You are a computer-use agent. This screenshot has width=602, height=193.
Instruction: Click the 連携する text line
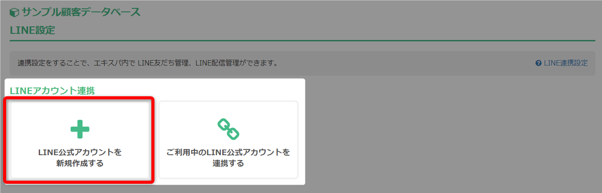pyautogui.click(x=228, y=164)
